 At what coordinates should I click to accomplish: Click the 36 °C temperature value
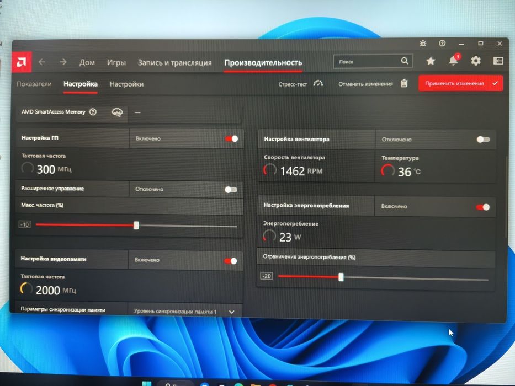tap(409, 171)
